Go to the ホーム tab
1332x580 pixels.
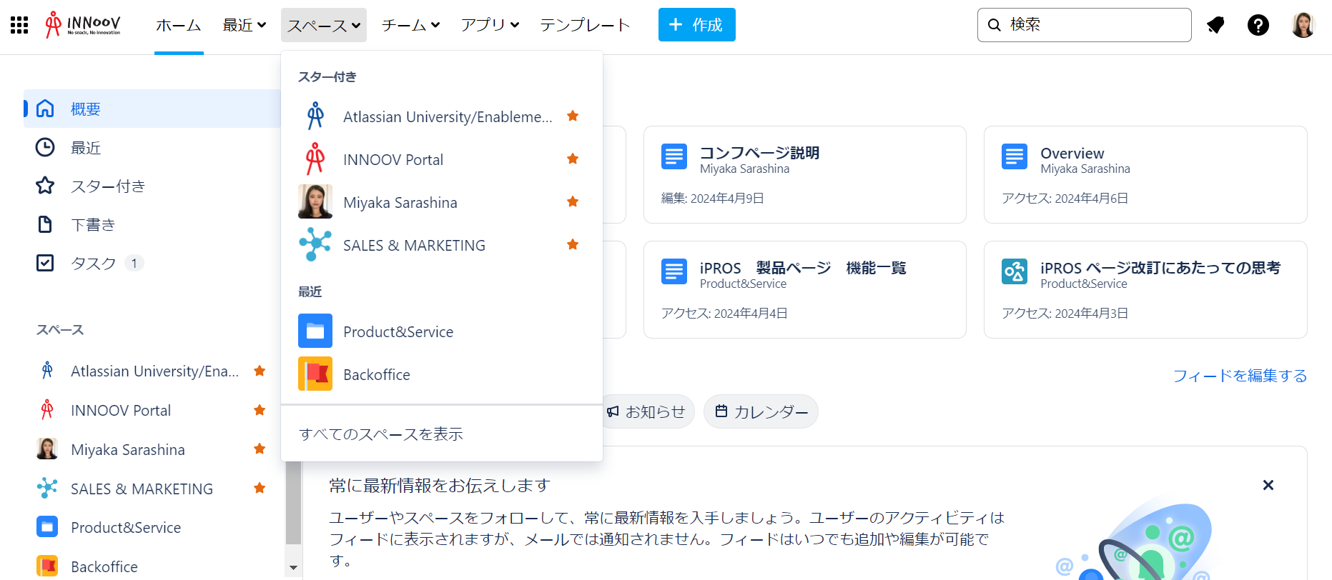179,25
